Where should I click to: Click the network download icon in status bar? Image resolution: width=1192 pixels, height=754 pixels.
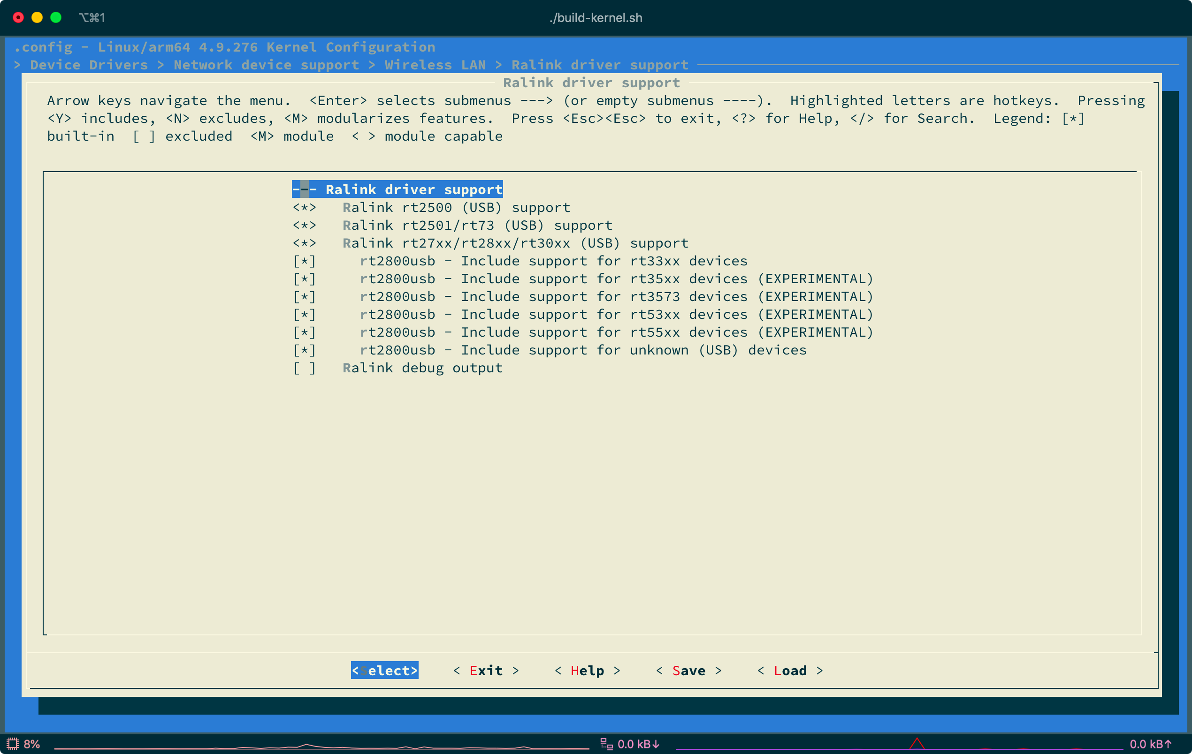[x=606, y=744]
